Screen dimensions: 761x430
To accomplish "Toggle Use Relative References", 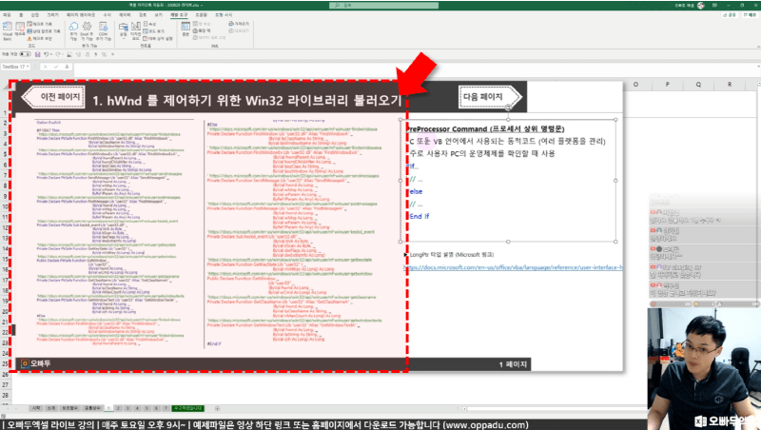I will 43,31.
